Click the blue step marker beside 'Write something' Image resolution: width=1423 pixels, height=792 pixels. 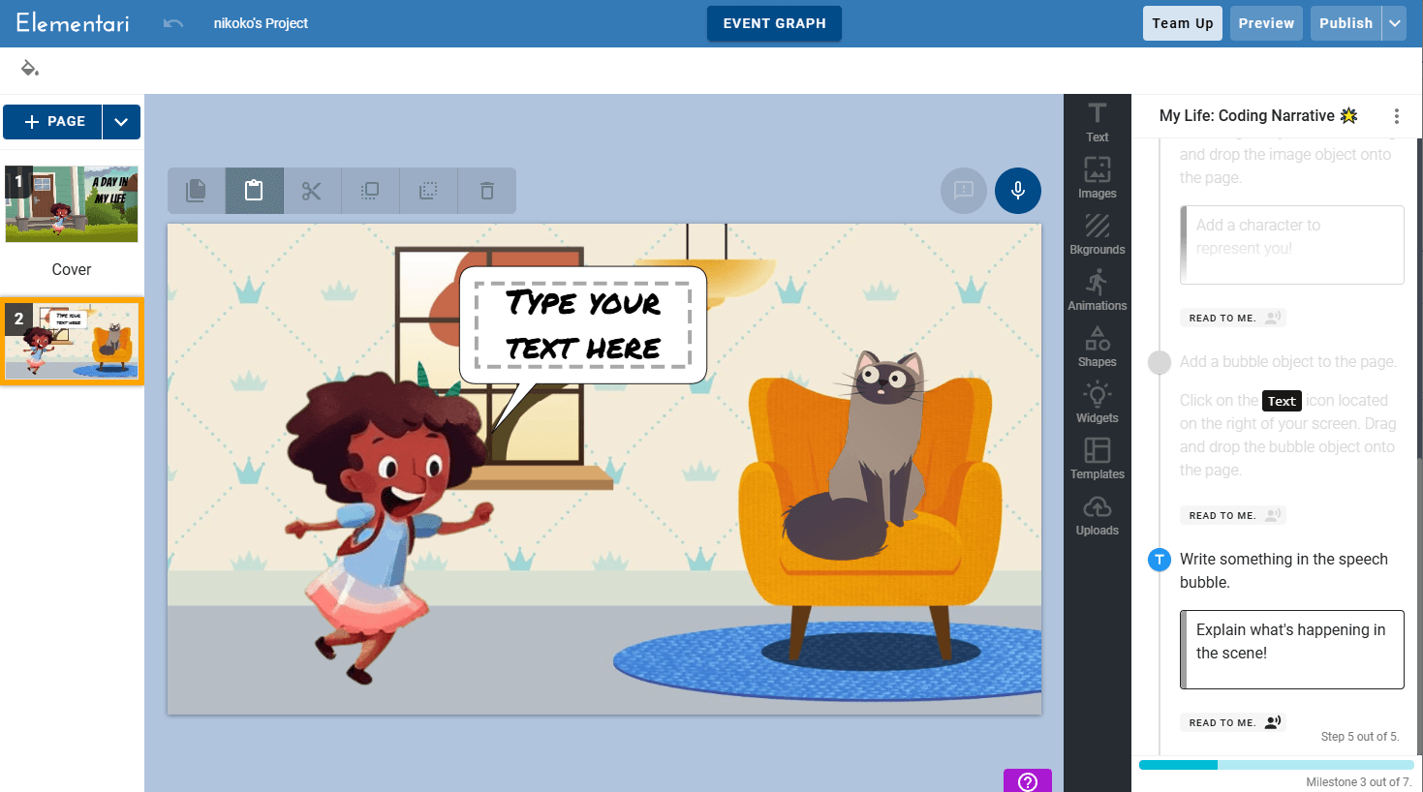[1160, 560]
